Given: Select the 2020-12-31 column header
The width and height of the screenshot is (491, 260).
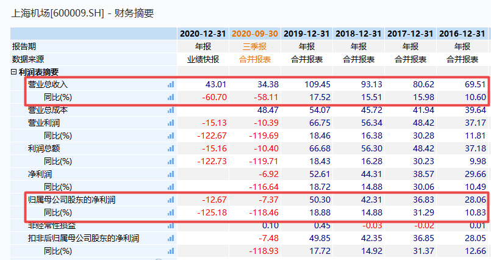Looking at the screenshot, I should click(203, 34).
